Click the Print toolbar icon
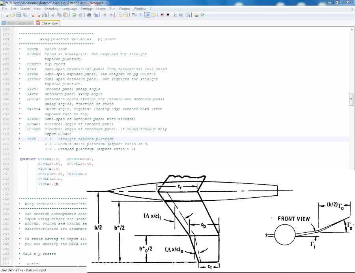Viewport: 355px width, 273px height. (x=45, y=15)
